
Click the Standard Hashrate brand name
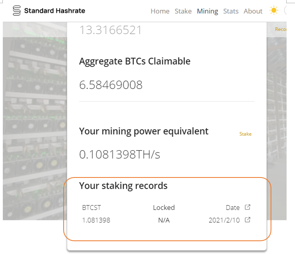coord(54,11)
